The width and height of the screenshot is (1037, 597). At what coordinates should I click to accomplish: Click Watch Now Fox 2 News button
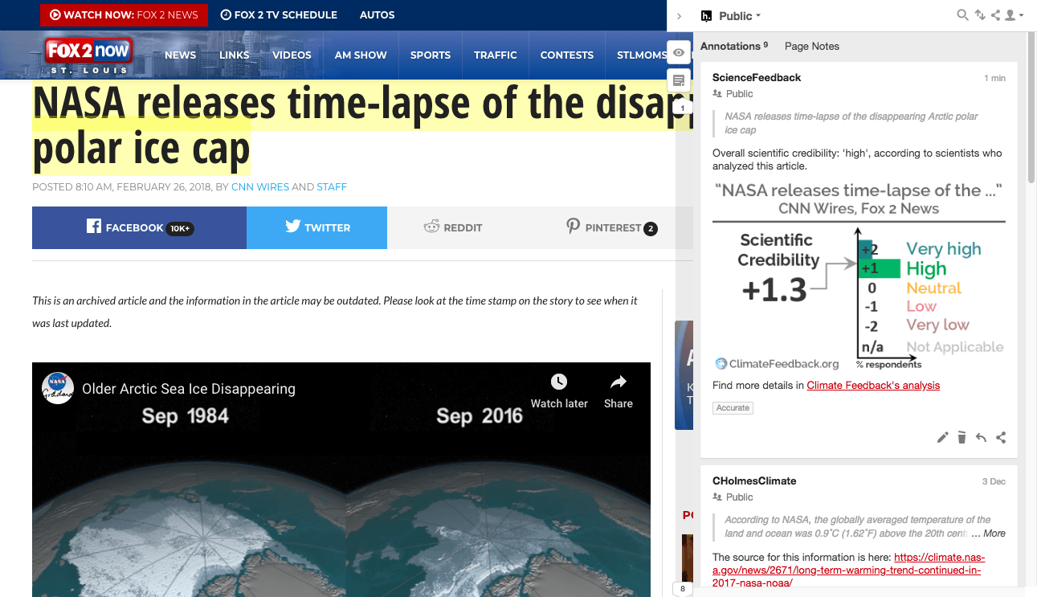tap(124, 15)
